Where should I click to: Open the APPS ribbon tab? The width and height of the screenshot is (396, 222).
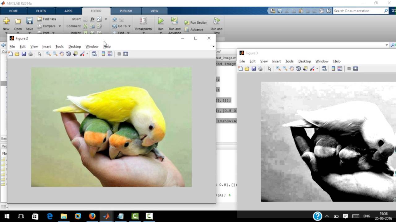coord(68,11)
